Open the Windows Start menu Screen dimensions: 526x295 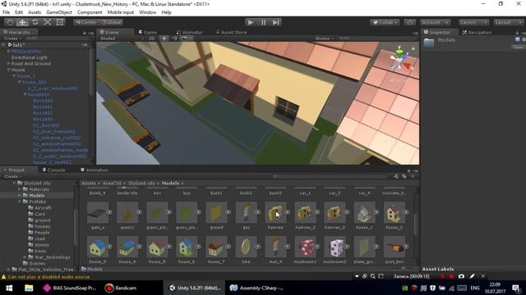point(9,288)
